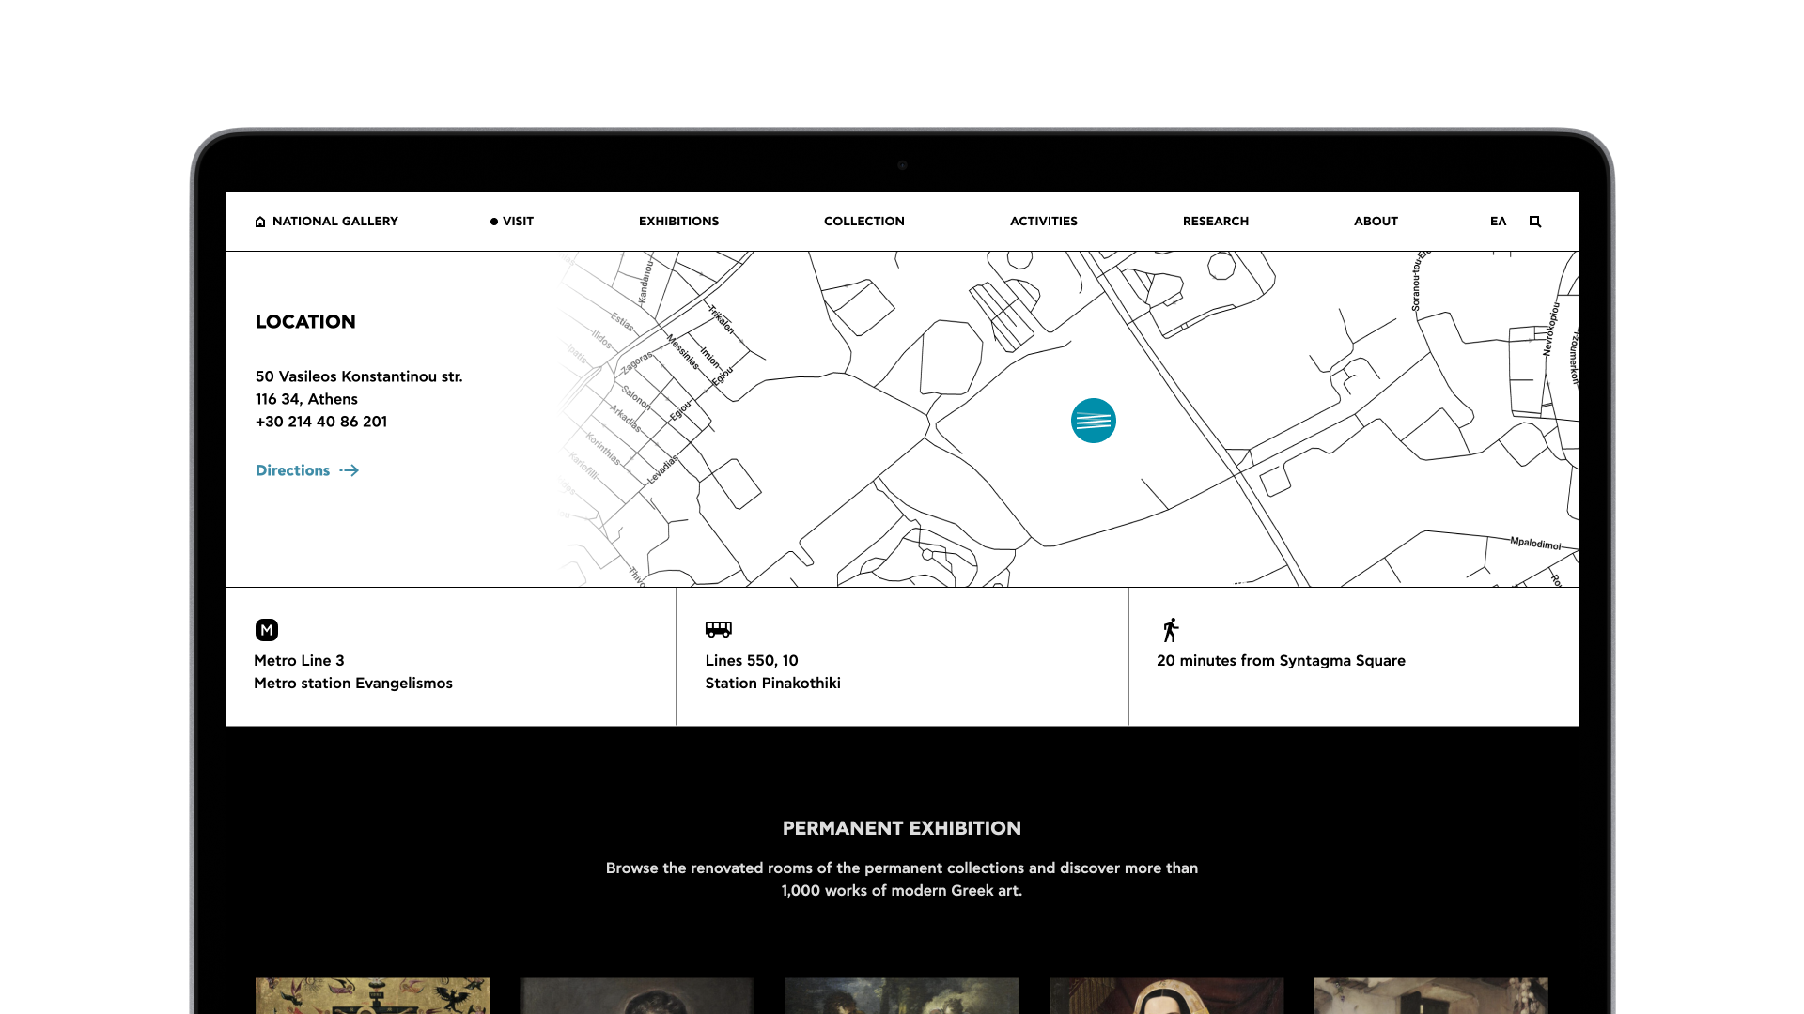Image resolution: width=1804 pixels, height=1014 pixels.
Task: Switch language to ΕΛ (Greek)
Action: (1498, 222)
